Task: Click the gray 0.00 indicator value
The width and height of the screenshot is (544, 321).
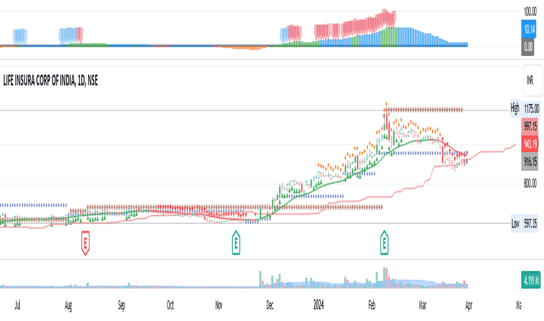Action: [528, 47]
